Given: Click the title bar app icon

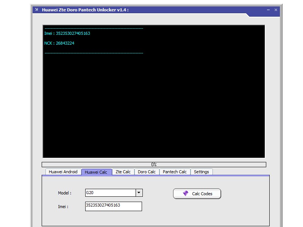Looking at the screenshot, I should 36,9.
